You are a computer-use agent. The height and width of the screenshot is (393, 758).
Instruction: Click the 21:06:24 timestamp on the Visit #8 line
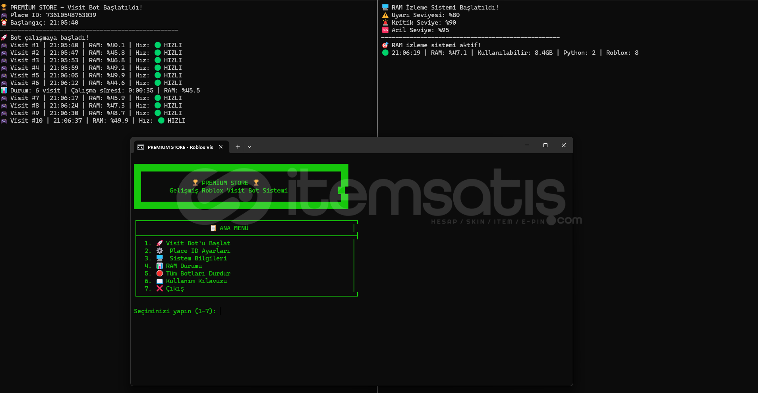(x=64, y=106)
